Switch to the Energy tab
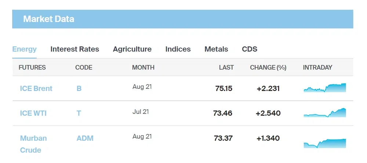This screenshot has height=163, width=367. point(24,49)
